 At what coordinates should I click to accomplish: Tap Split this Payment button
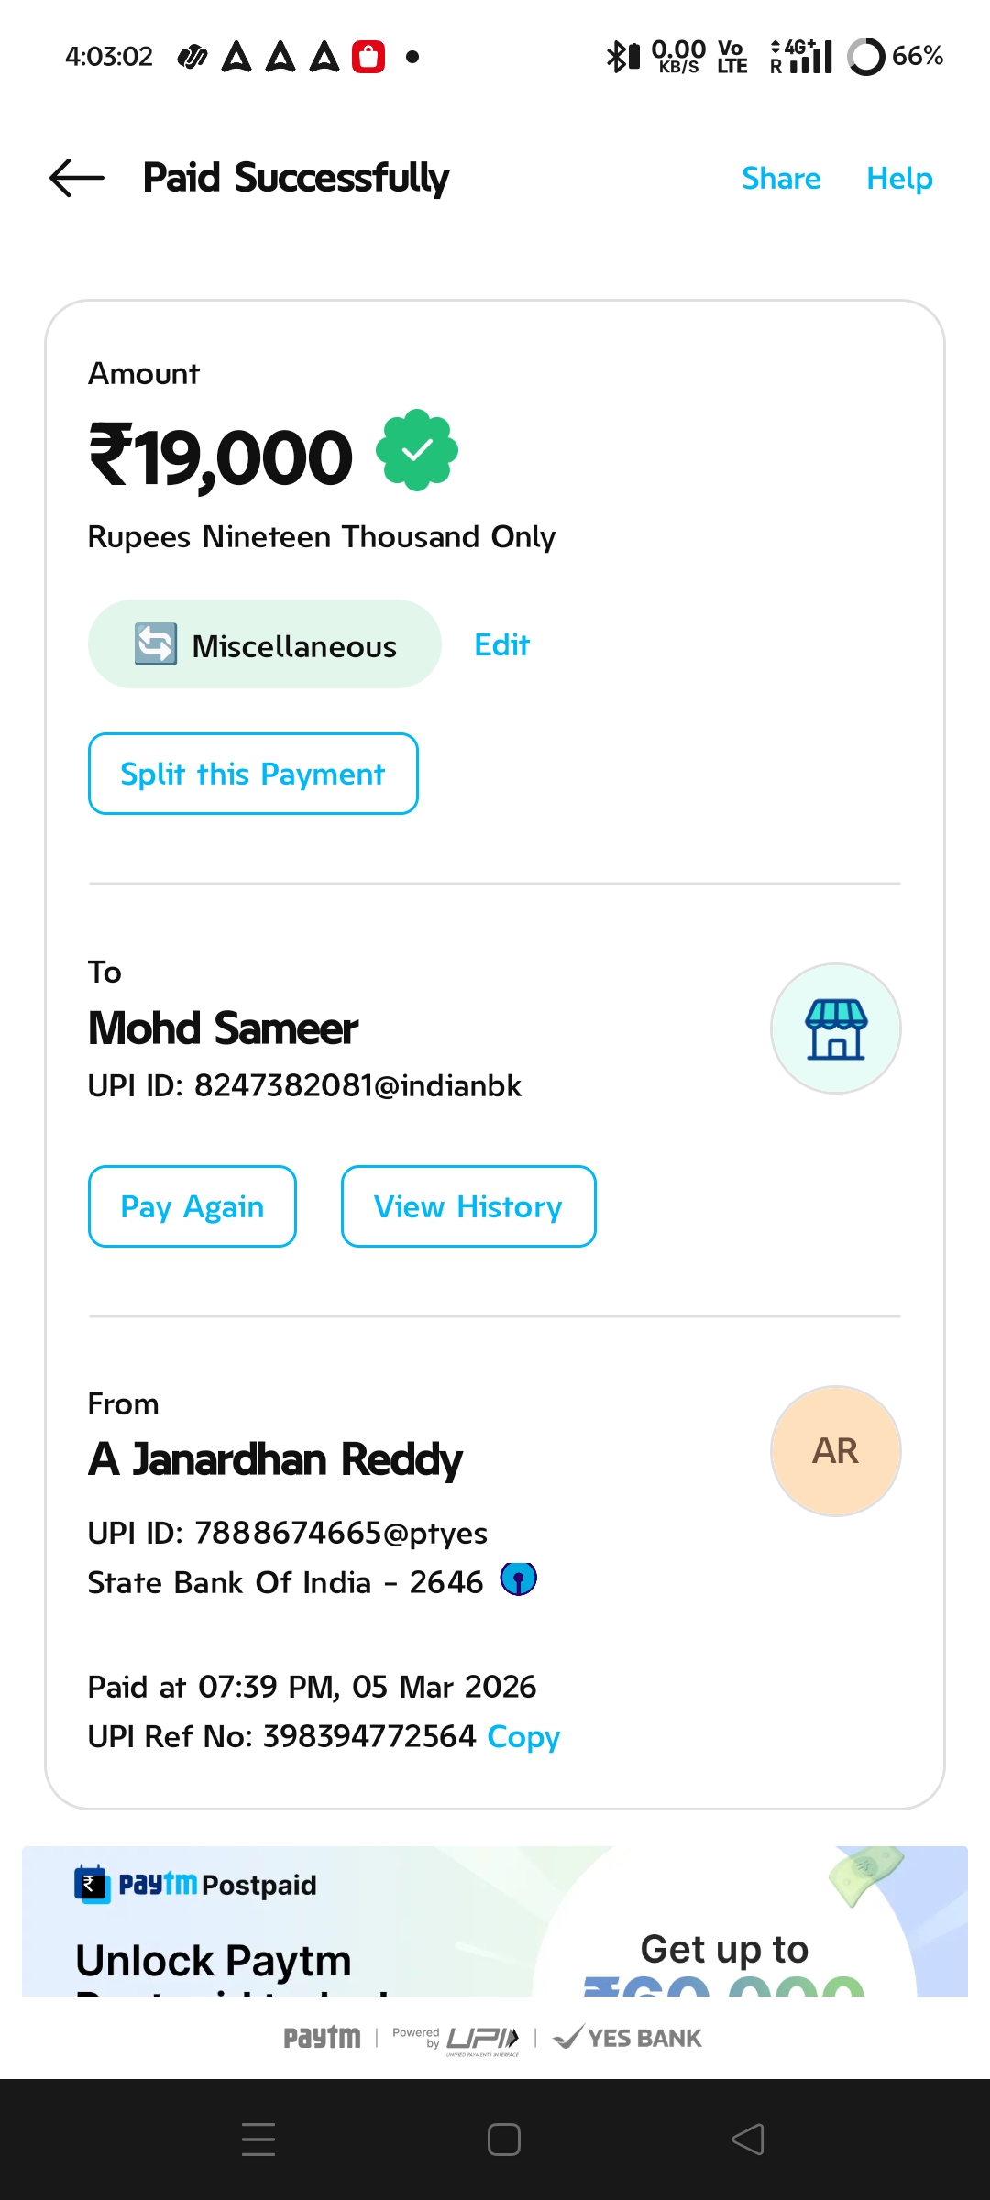pyautogui.click(x=253, y=774)
